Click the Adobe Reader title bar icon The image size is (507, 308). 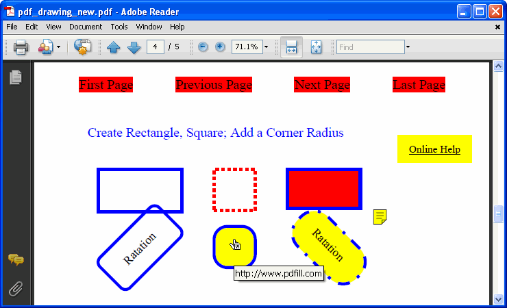click(10, 12)
